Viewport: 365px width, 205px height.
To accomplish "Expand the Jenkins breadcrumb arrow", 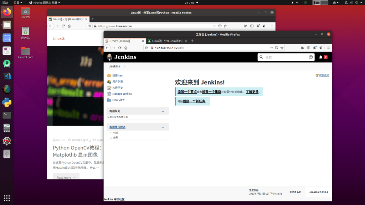I will (125, 66).
